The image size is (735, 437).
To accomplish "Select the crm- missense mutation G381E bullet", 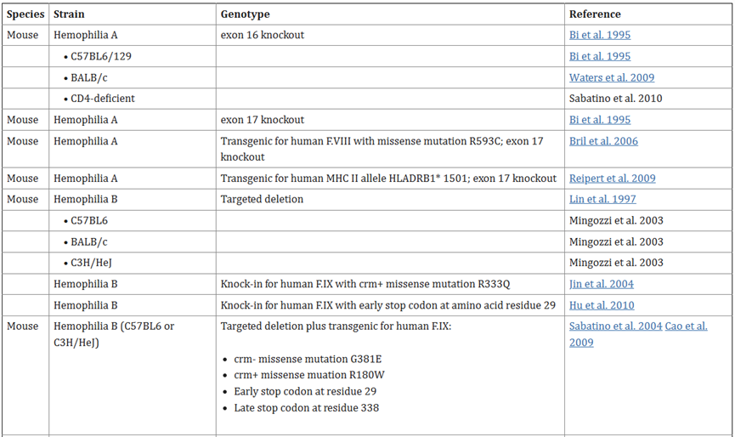I will [308, 359].
